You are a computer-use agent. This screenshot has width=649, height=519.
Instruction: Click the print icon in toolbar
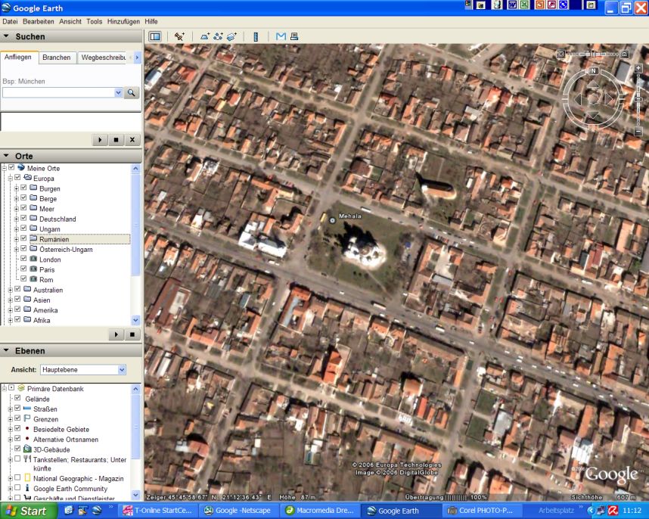coord(294,36)
